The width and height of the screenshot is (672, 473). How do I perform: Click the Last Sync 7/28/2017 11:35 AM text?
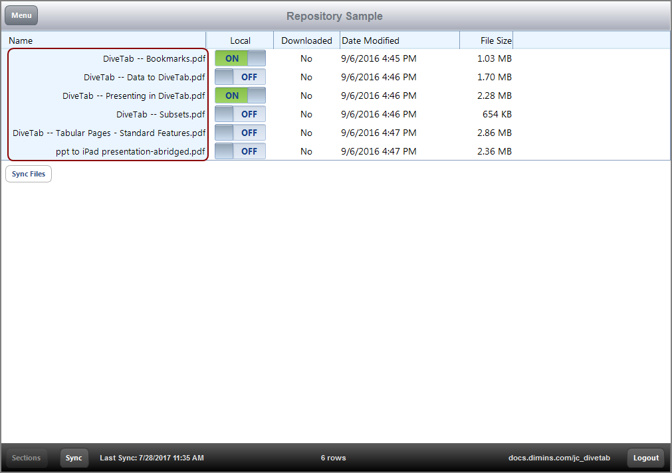pos(152,458)
